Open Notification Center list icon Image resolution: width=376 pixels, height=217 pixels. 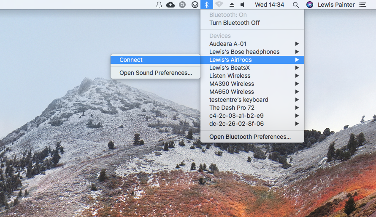tap(362, 5)
